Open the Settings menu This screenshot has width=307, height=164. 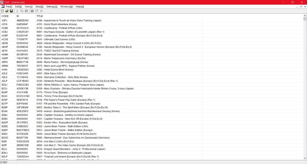[x=52, y=6]
